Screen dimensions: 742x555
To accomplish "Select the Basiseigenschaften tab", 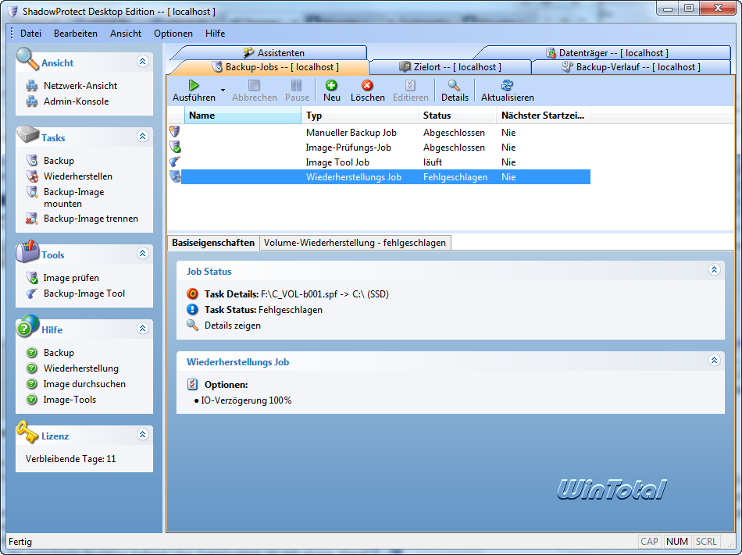I will tap(213, 243).
